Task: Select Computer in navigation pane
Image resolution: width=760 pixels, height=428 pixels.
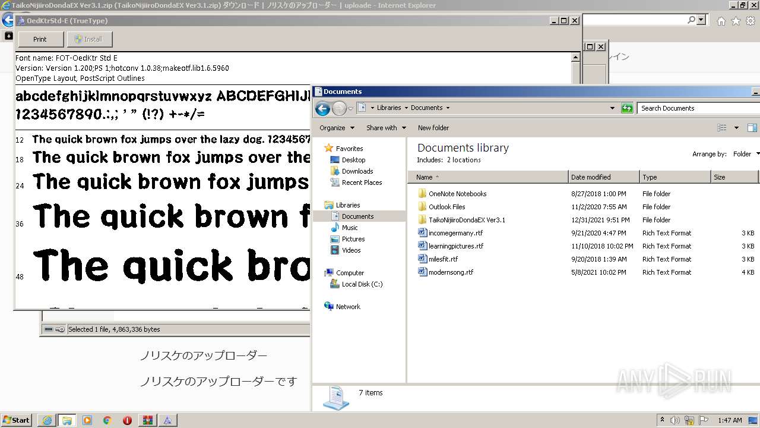Action: 350,273
